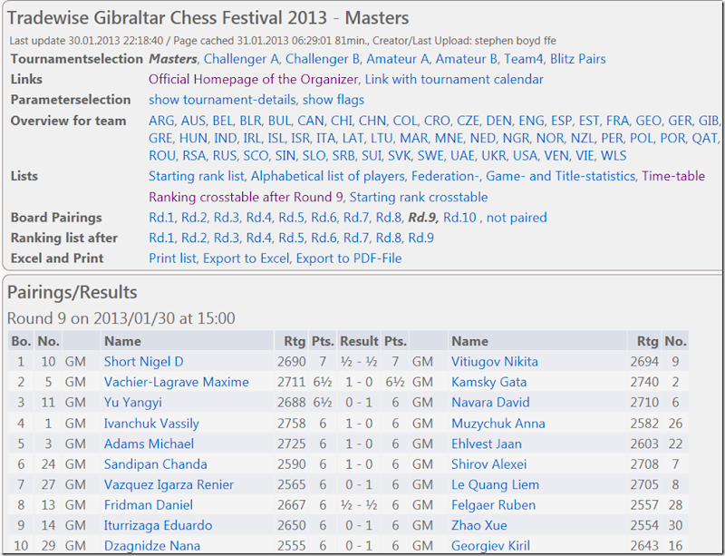Open Rd.9 in Ranking list after row
The image size is (725, 556).
[420, 238]
